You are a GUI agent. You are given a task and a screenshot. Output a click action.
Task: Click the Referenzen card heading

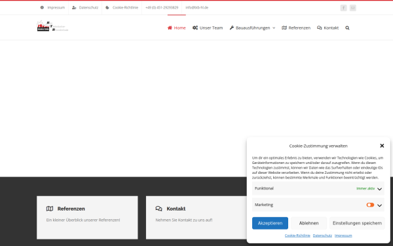click(x=71, y=209)
